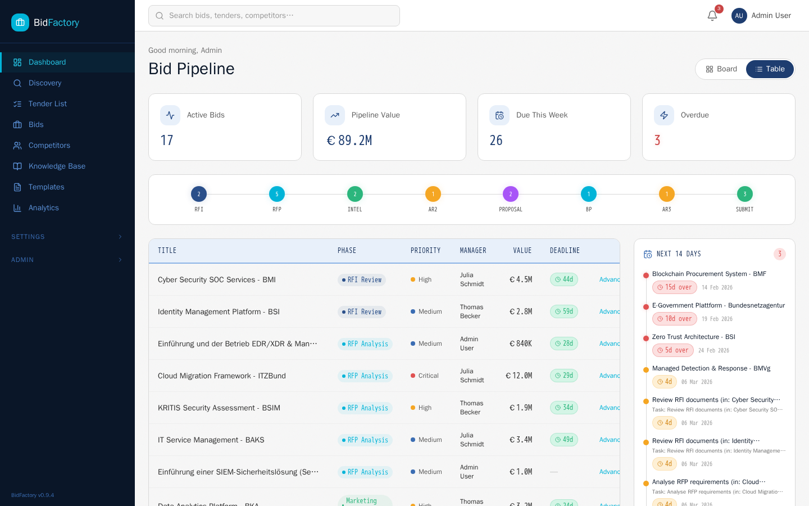Open Cyber Security SOC Services - BMI row
This screenshot has width=809, height=506.
coord(384,279)
